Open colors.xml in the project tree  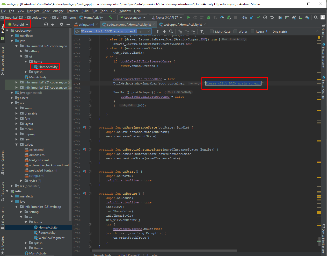point(36,150)
